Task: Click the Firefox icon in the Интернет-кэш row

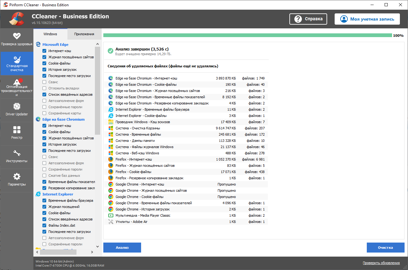Action: [x=111, y=159]
